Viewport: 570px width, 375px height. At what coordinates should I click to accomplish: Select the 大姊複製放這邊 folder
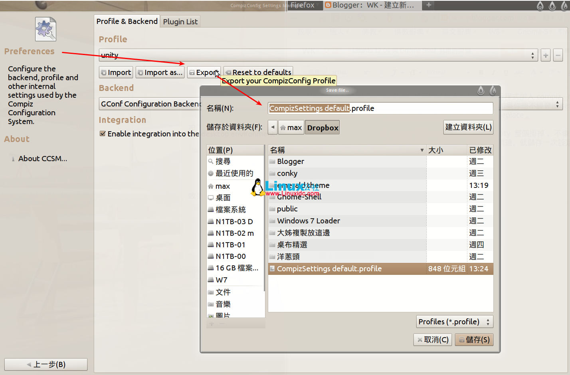(381, 233)
